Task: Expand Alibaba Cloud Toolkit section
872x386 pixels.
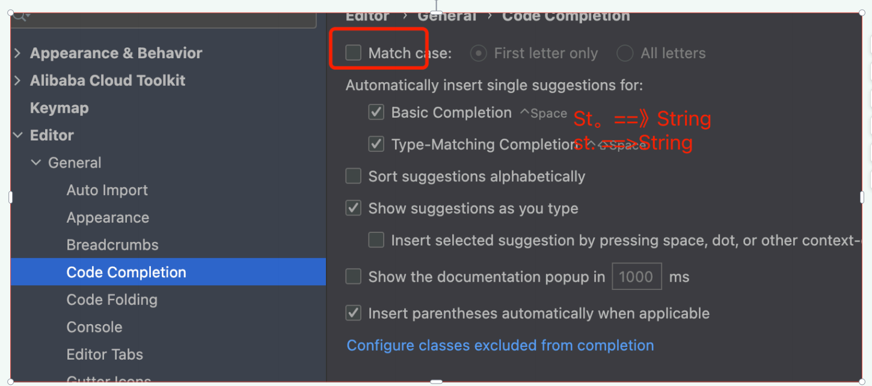Action: [17, 80]
